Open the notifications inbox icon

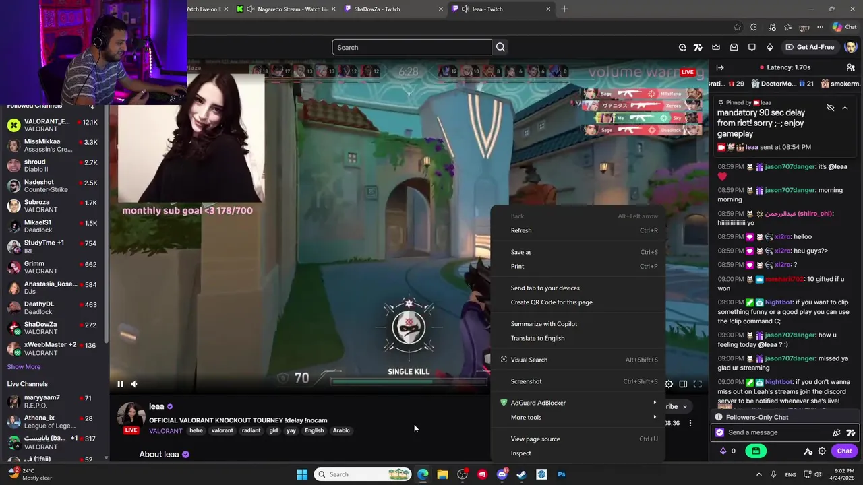[734, 47]
